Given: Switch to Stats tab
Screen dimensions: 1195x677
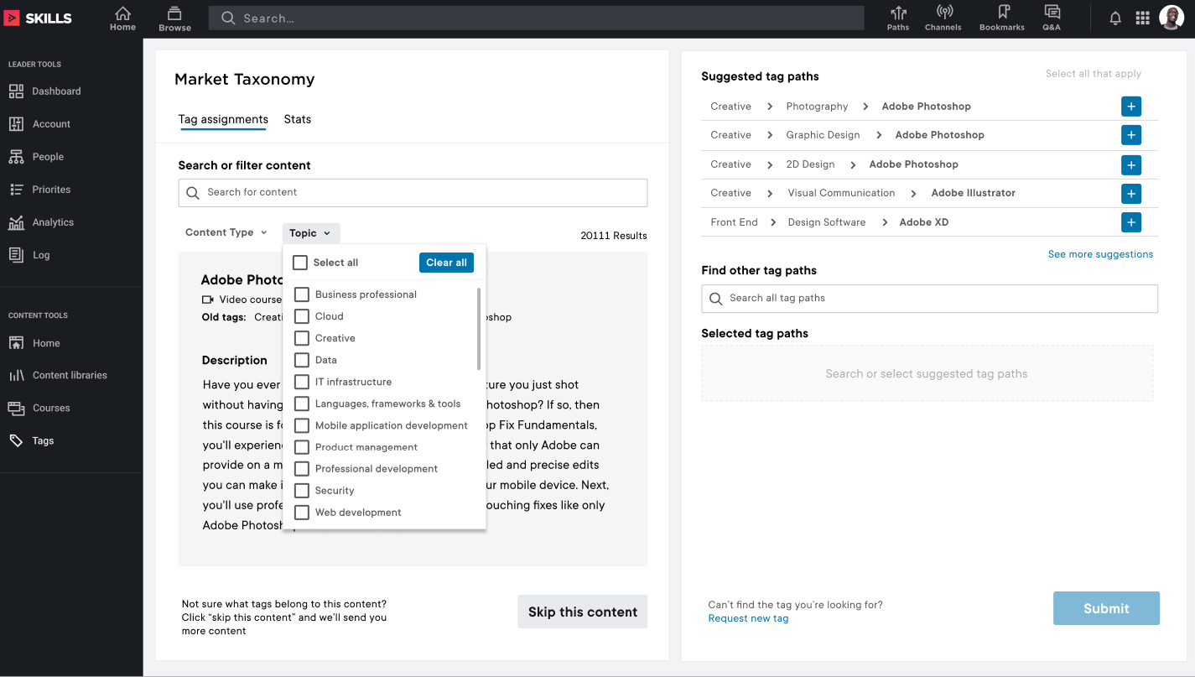Looking at the screenshot, I should 298,119.
